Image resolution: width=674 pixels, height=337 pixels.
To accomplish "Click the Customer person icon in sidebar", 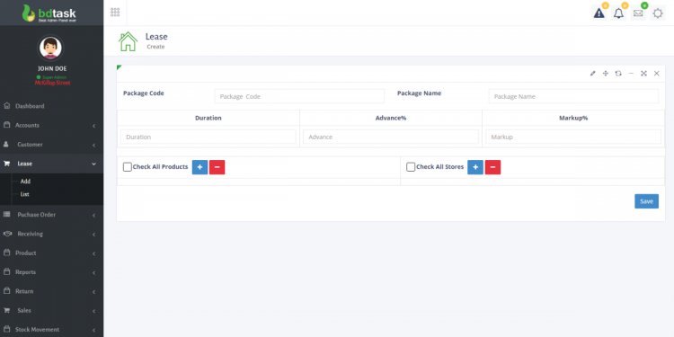I will 6,145.
